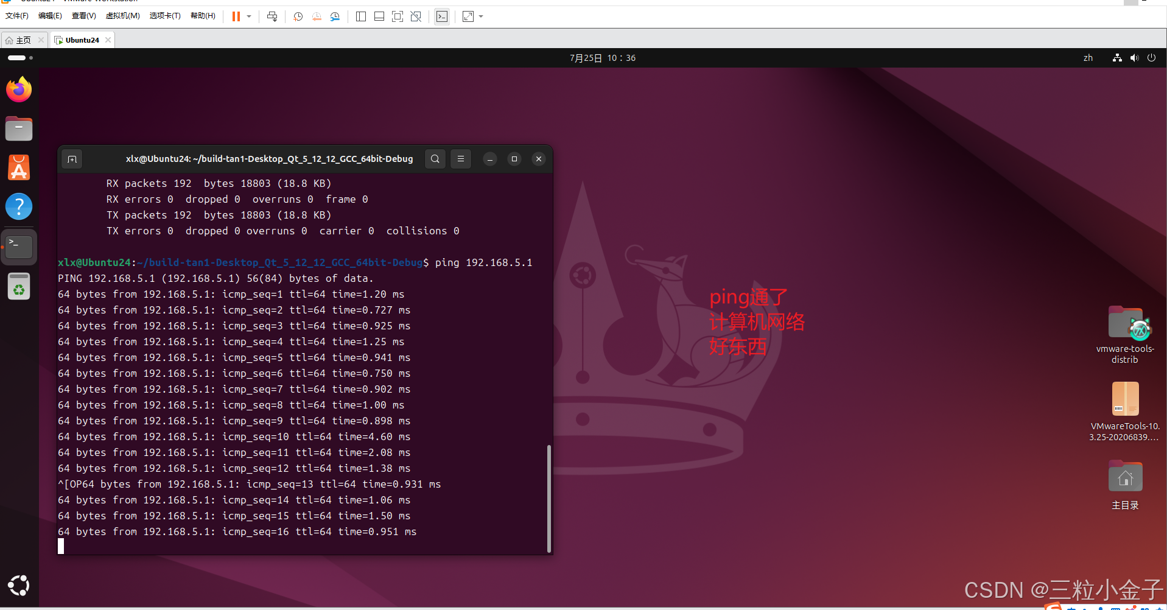The image size is (1167, 610).
Task: Open the VMwareTools-10.3.25 archive file
Action: [x=1124, y=412]
